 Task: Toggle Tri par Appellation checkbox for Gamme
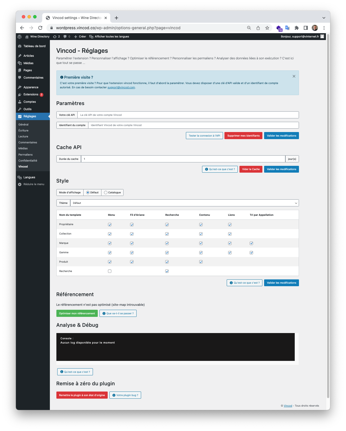point(251,253)
